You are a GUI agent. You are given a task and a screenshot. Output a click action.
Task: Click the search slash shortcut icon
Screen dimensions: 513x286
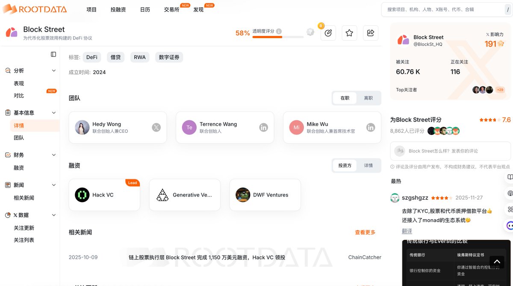(x=507, y=9)
